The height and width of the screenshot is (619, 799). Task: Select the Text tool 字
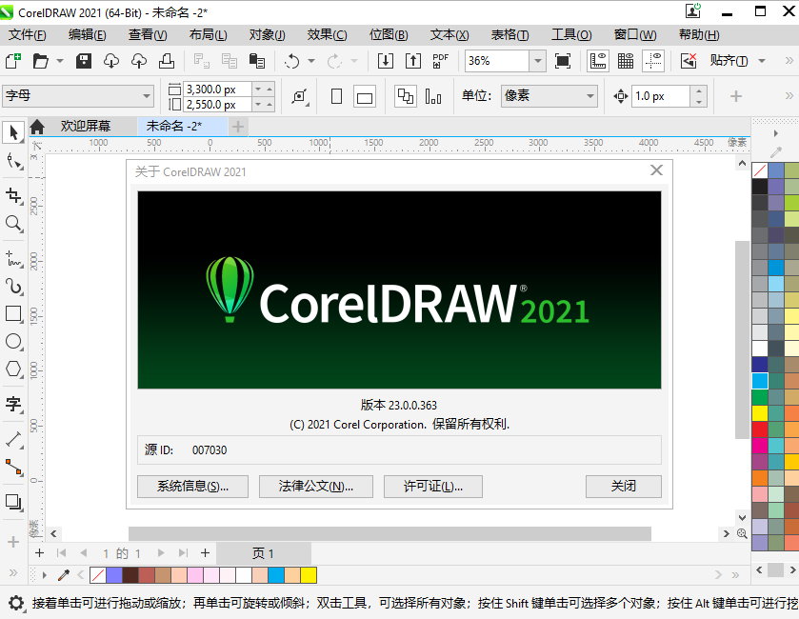(x=13, y=404)
